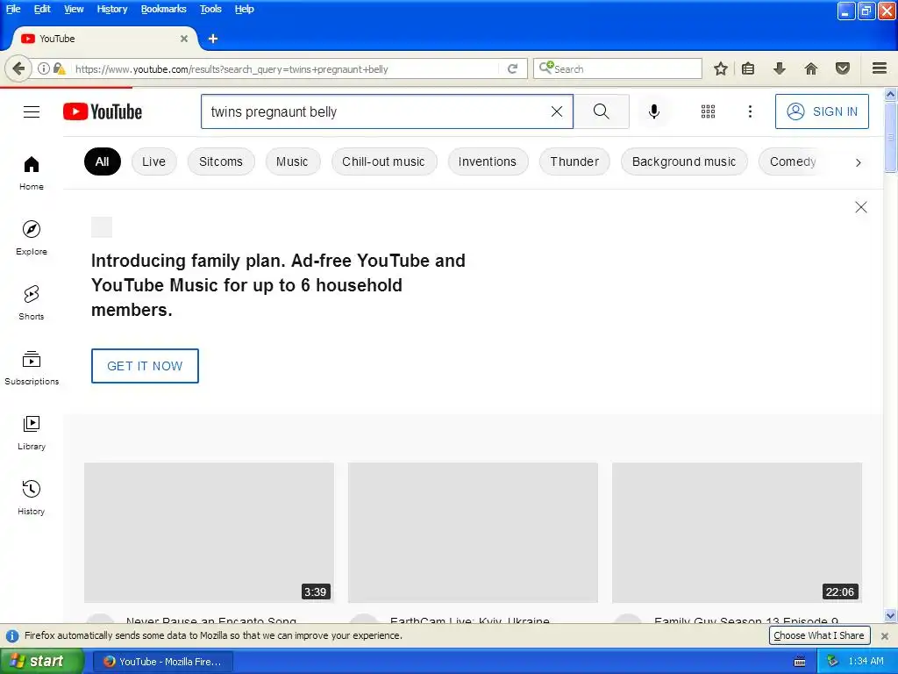This screenshot has height=674, width=898.
Task: Click the Pocket icon in toolbar
Action: [x=843, y=68]
